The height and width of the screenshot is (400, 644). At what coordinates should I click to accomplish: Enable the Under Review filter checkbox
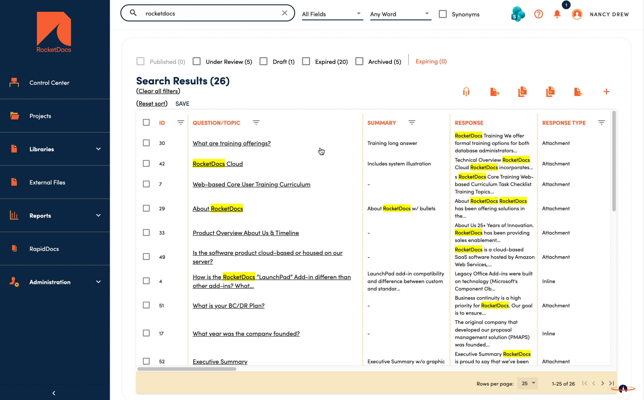click(x=197, y=61)
